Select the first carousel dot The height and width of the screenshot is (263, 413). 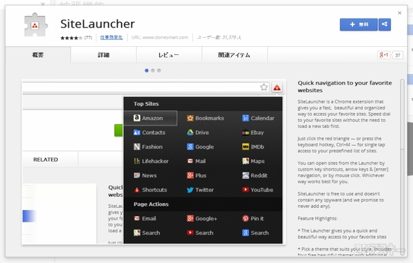(x=147, y=70)
